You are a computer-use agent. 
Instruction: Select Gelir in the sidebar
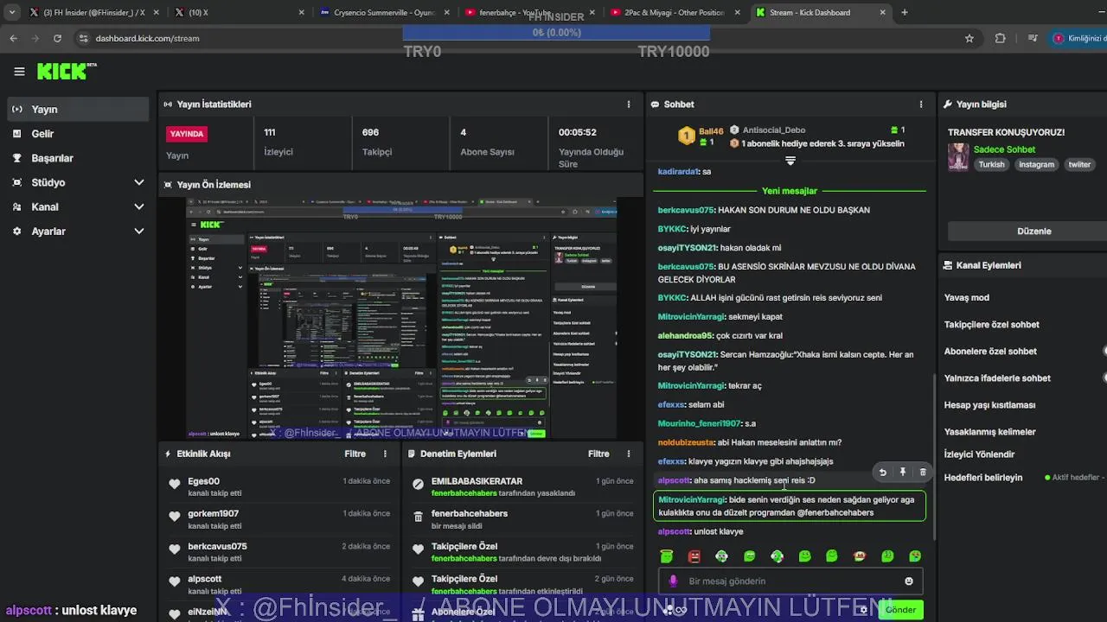coord(78,134)
